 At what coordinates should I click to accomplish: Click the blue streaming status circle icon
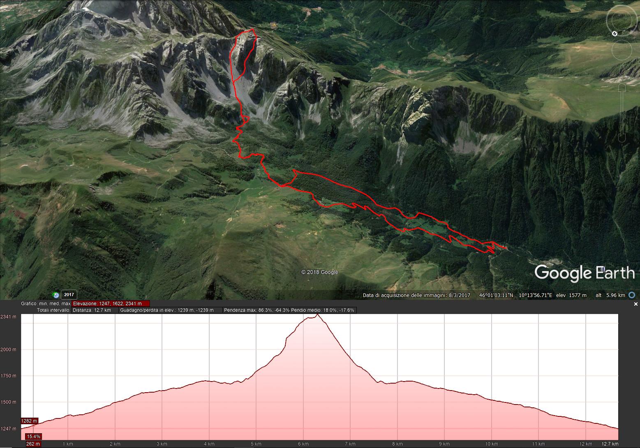(x=632, y=295)
